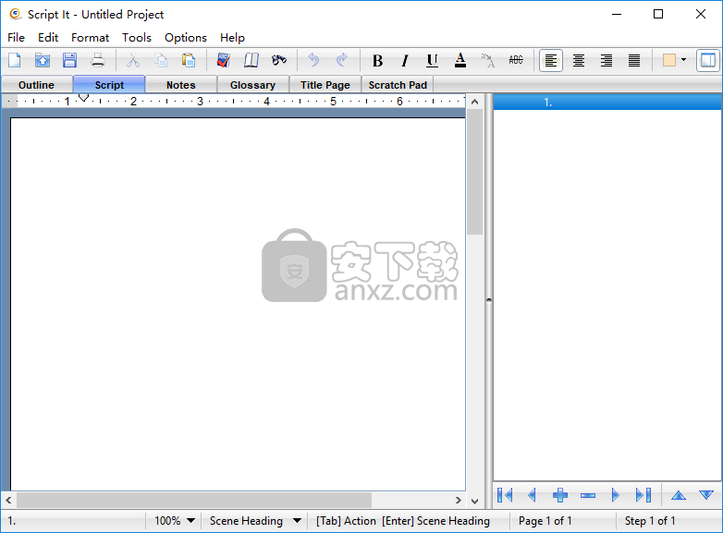Image resolution: width=723 pixels, height=533 pixels.
Task: Open a project file from toolbar
Action: [43, 60]
